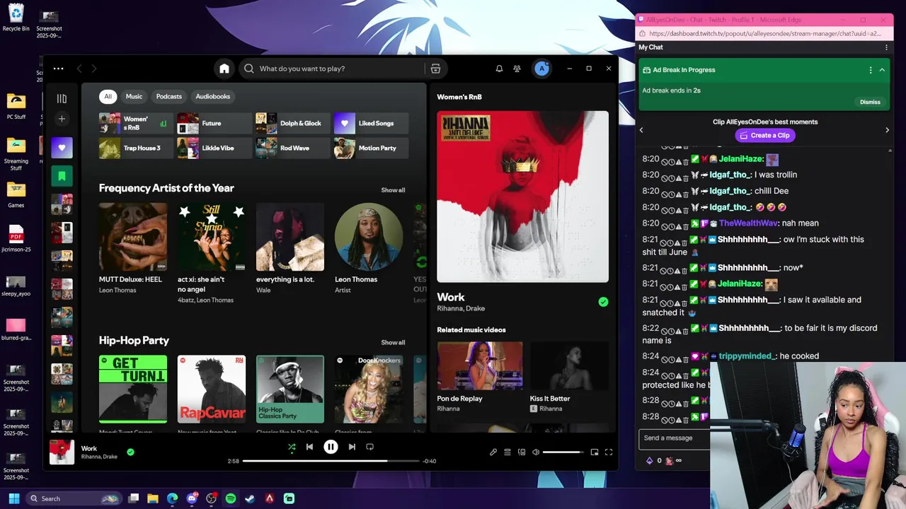906x509 pixels.
Task: Enter Spotify full screen mode
Action: click(x=609, y=452)
